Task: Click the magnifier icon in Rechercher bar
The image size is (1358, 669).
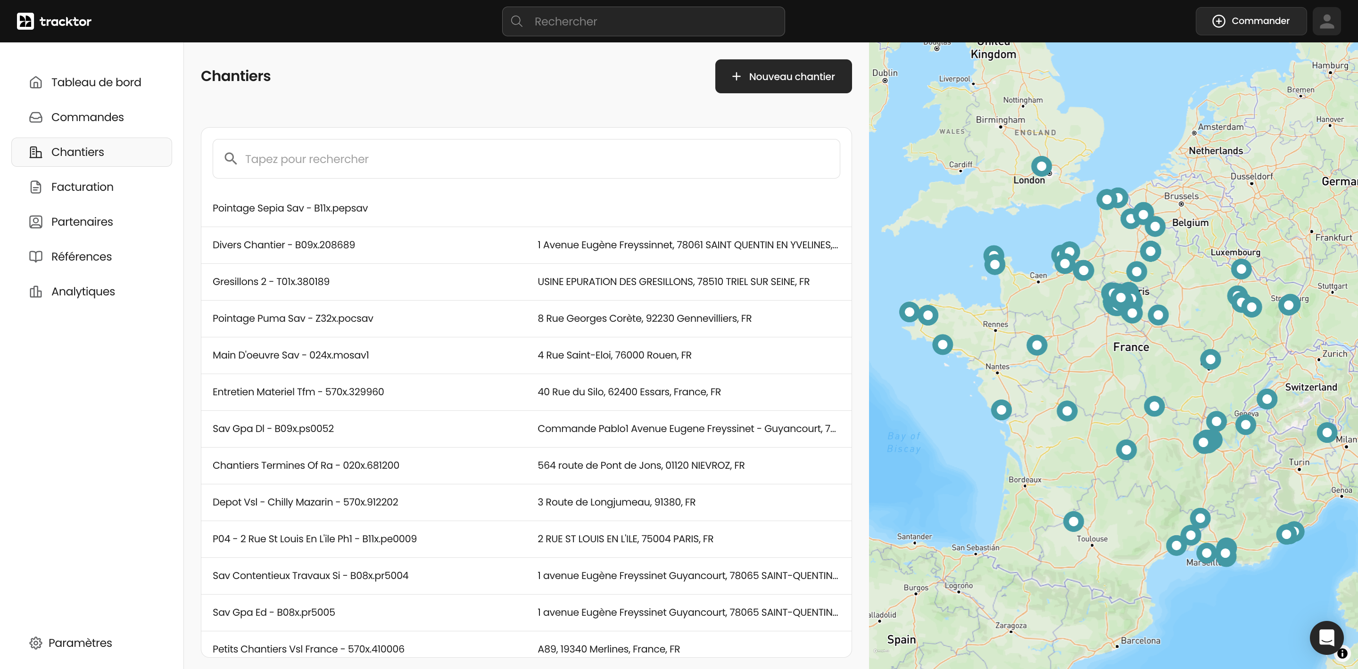Action: 517,21
